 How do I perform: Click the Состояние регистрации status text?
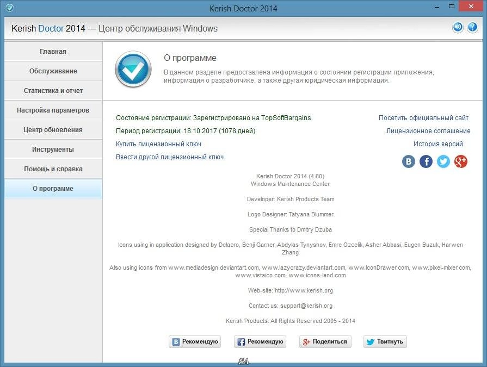tap(213, 118)
